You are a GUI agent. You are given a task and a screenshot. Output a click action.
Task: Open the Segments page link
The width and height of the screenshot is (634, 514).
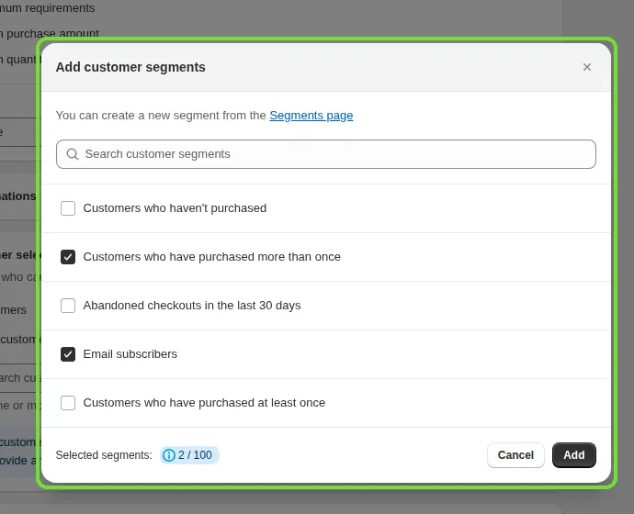pyautogui.click(x=311, y=116)
